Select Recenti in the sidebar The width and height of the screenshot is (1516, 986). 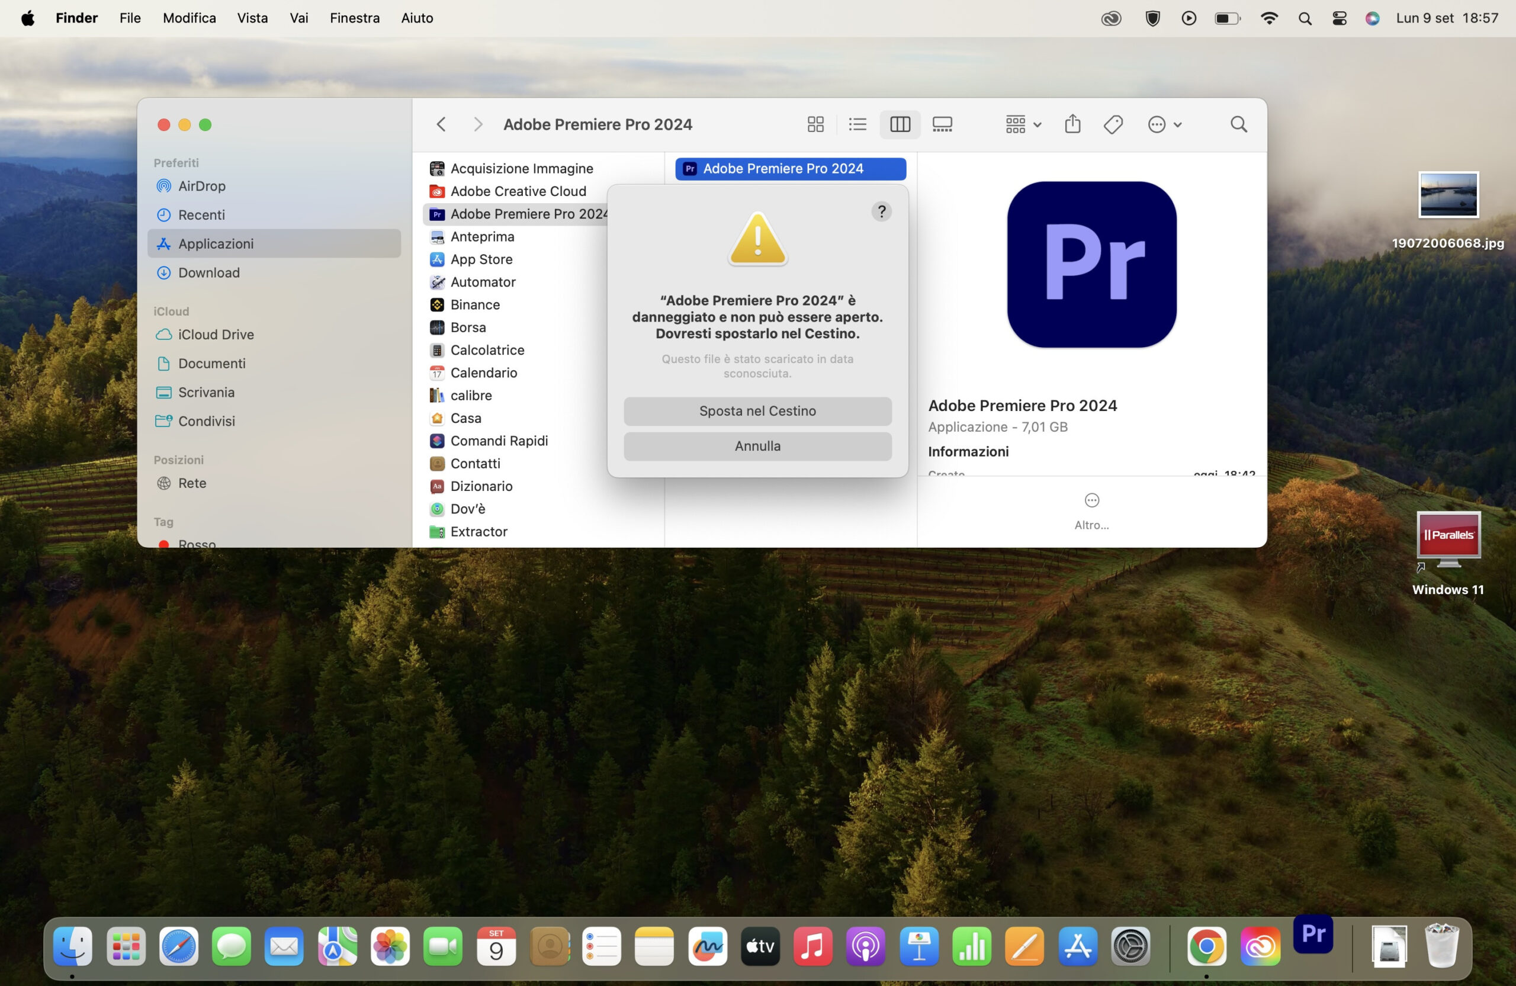pyautogui.click(x=274, y=214)
